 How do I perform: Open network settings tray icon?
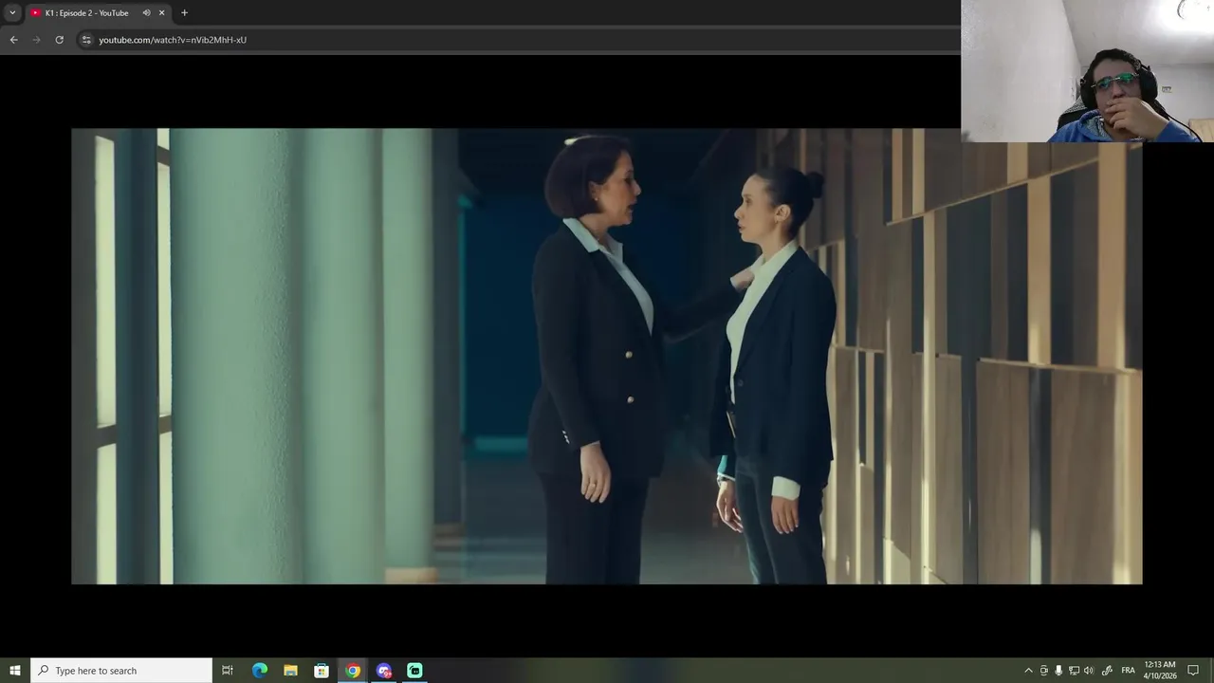(1074, 671)
